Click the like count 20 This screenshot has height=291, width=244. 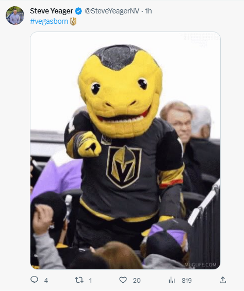(137, 280)
